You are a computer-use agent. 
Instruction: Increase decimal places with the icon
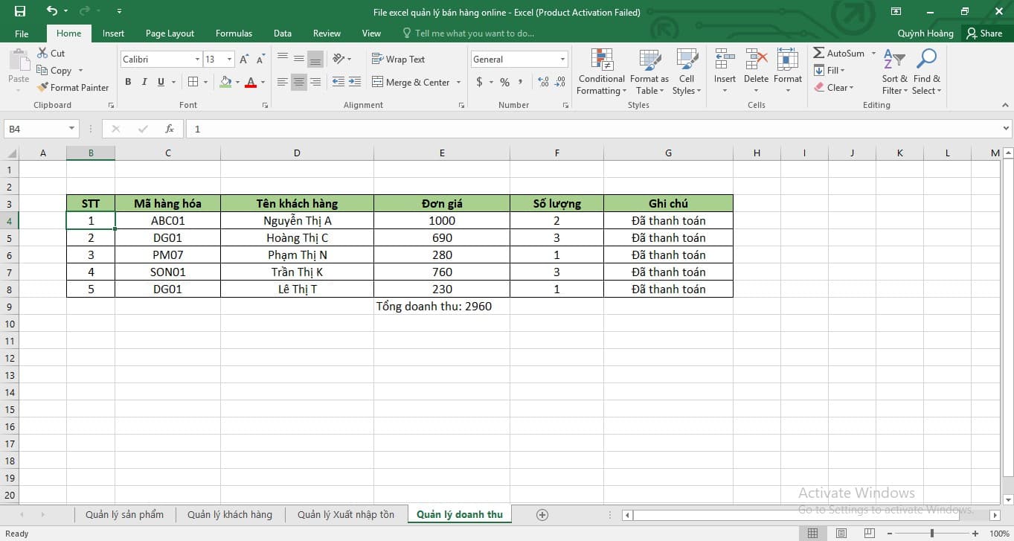tap(542, 82)
